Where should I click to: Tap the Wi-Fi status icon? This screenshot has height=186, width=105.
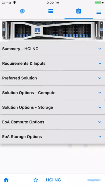14,3
